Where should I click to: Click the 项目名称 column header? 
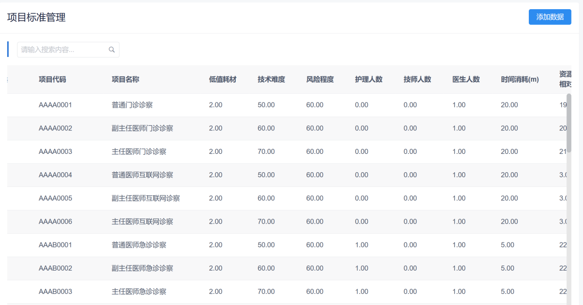click(x=125, y=79)
